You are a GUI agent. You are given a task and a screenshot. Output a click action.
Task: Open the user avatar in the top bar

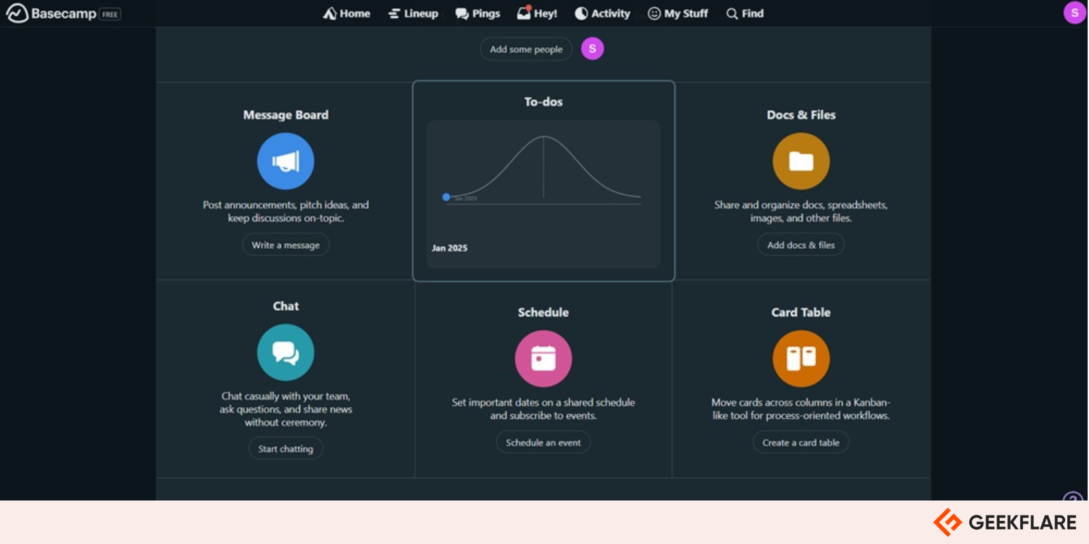pyautogui.click(x=1075, y=12)
